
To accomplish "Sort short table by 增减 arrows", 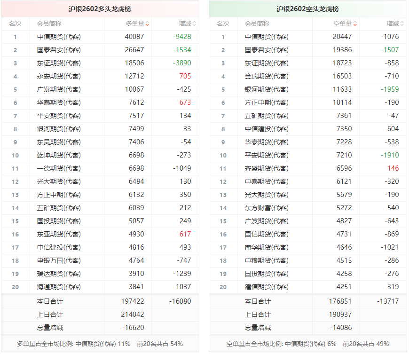I will pos(402,24).
